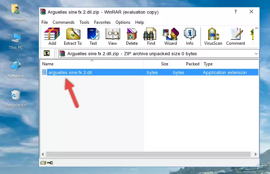Viewport: 270px width, 174px height.
Task: Open the Options menu
Action: pyautogui.click(x=123, y=22)
